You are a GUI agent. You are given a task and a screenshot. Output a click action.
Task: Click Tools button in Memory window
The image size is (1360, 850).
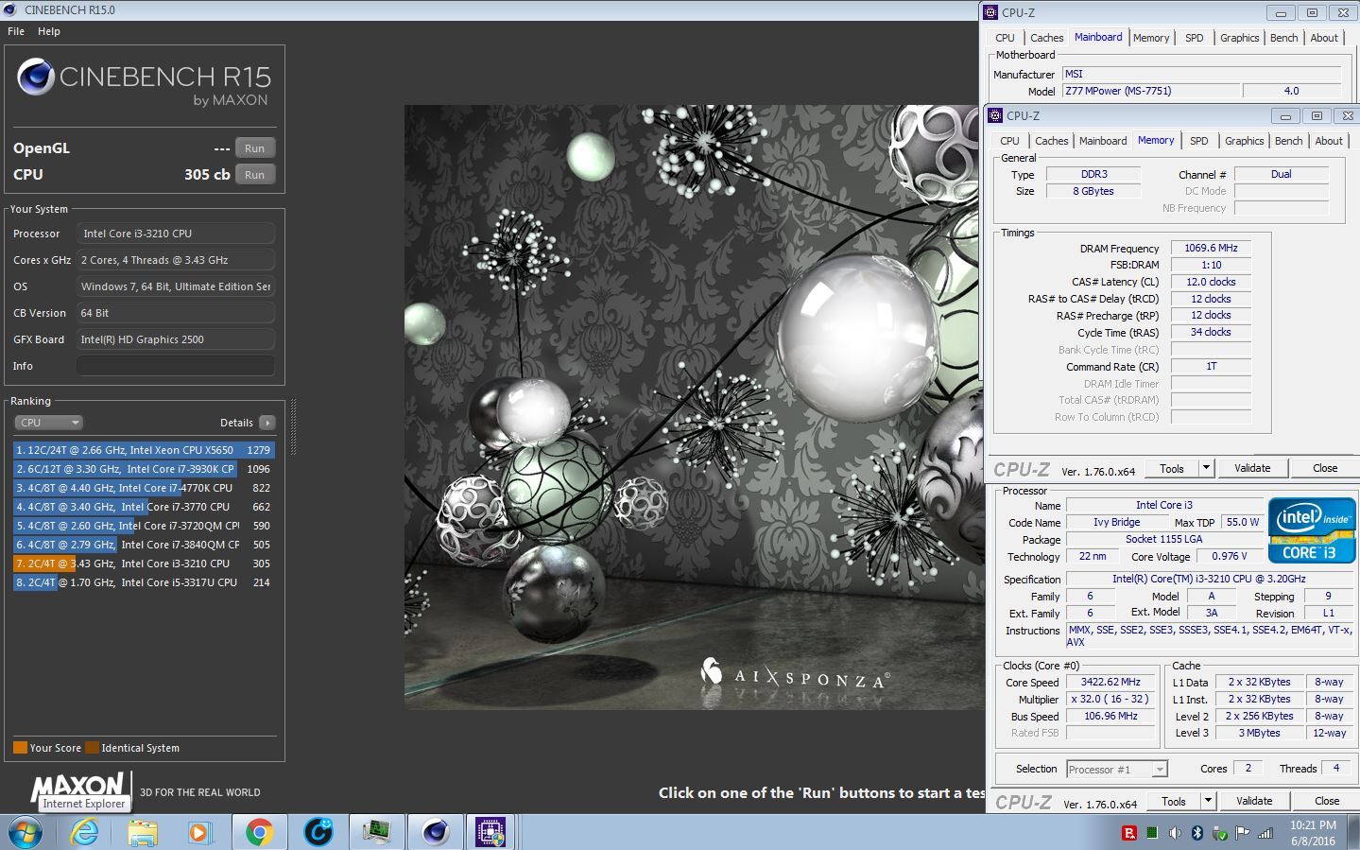coord(1172,468)
